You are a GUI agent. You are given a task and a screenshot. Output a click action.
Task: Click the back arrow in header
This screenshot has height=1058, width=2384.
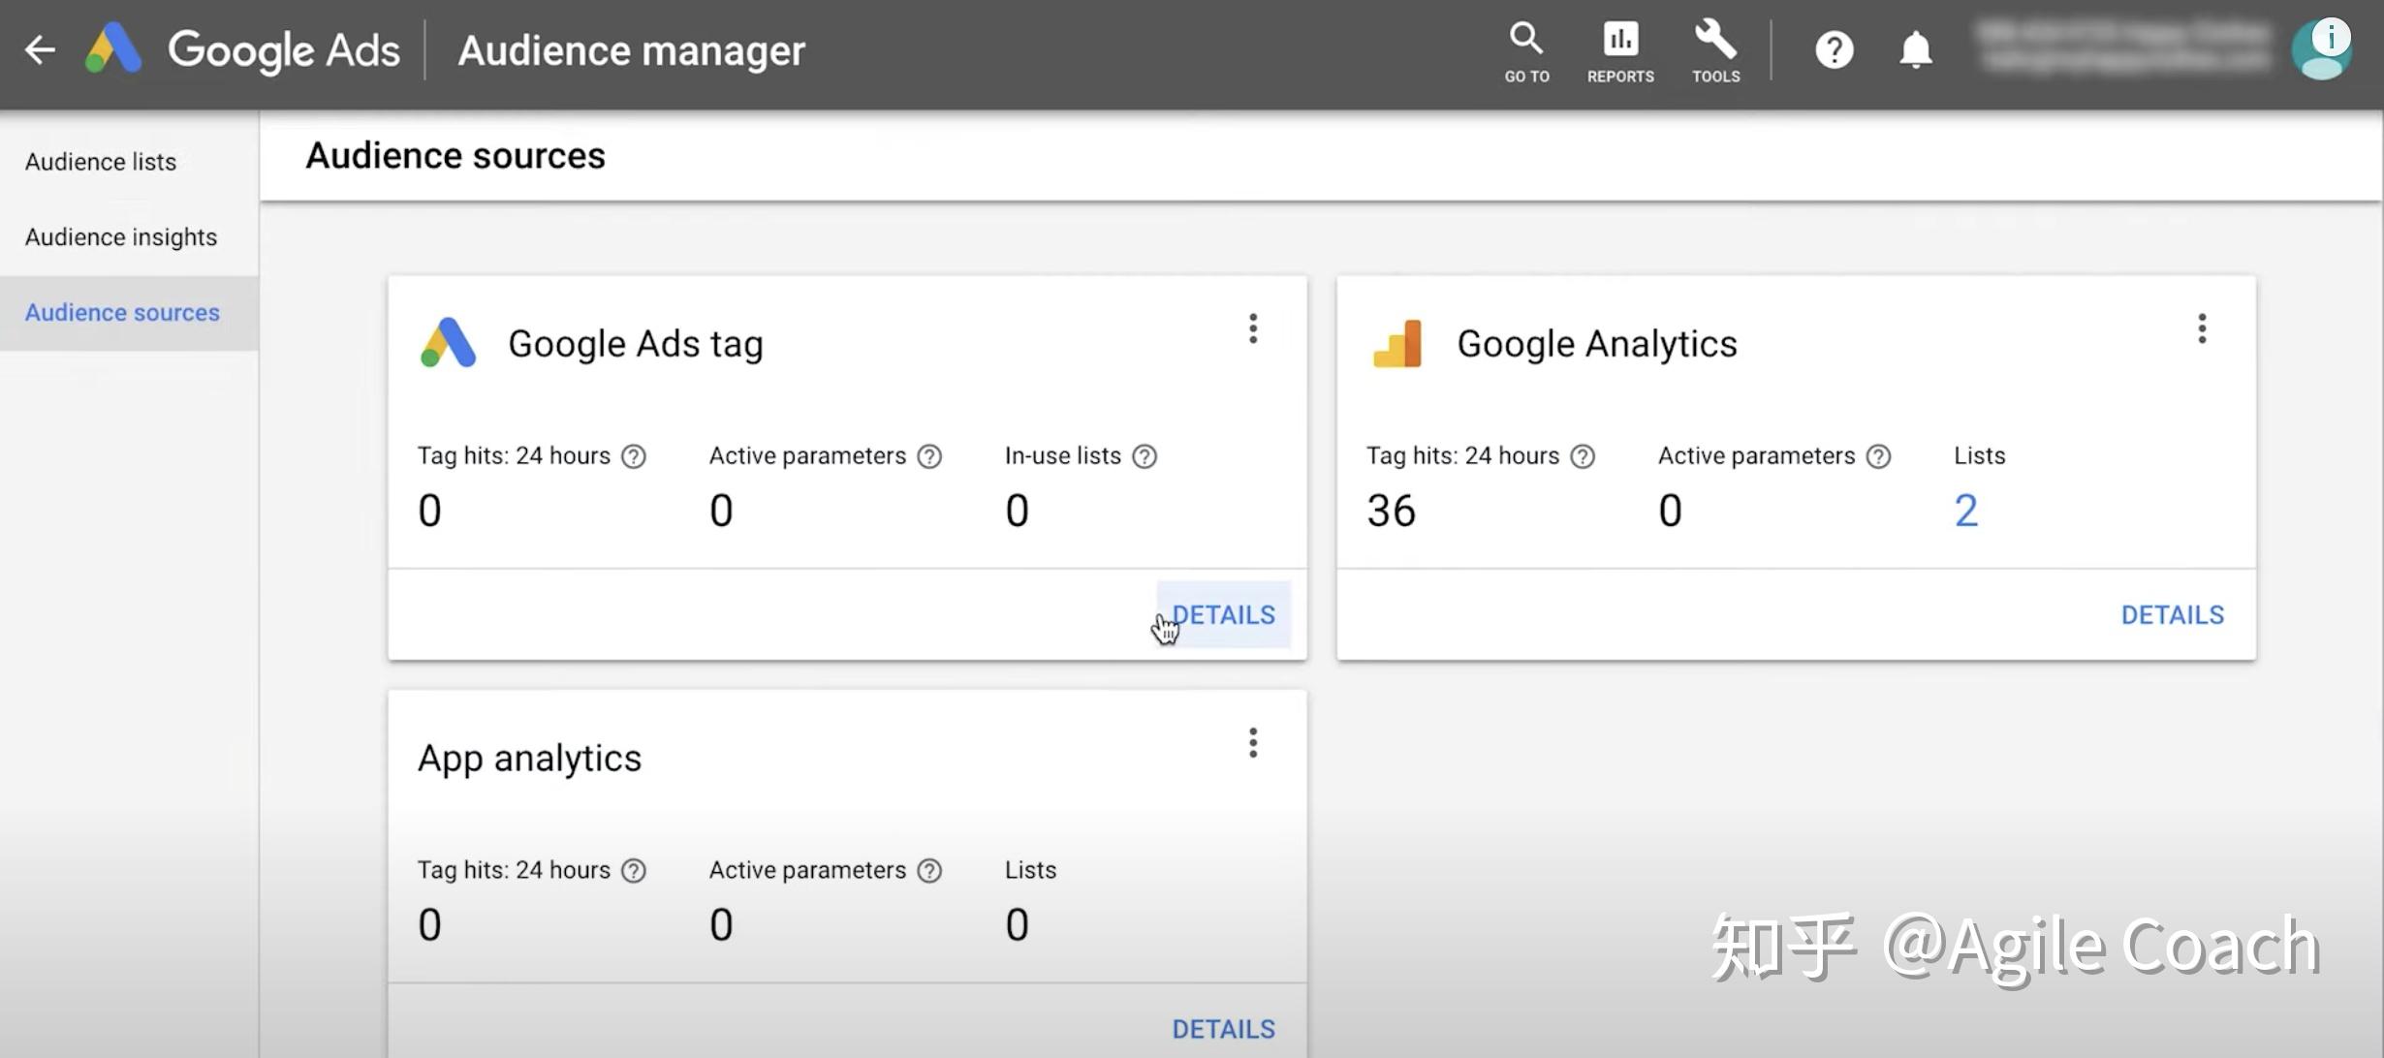(x=41, y=49)
